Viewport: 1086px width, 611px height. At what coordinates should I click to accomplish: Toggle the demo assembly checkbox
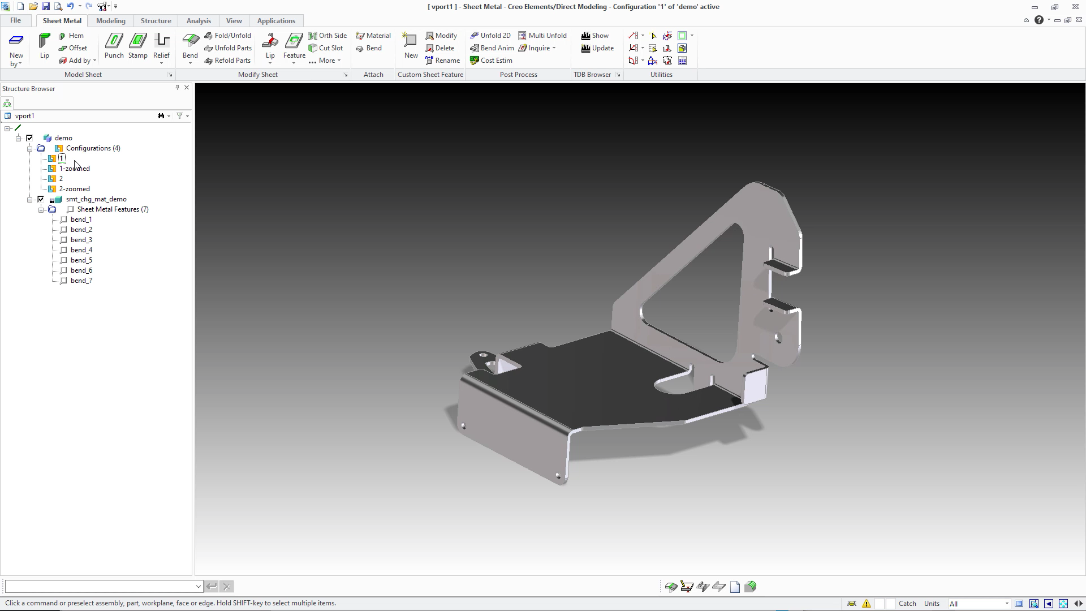click(x=29, y=138)
